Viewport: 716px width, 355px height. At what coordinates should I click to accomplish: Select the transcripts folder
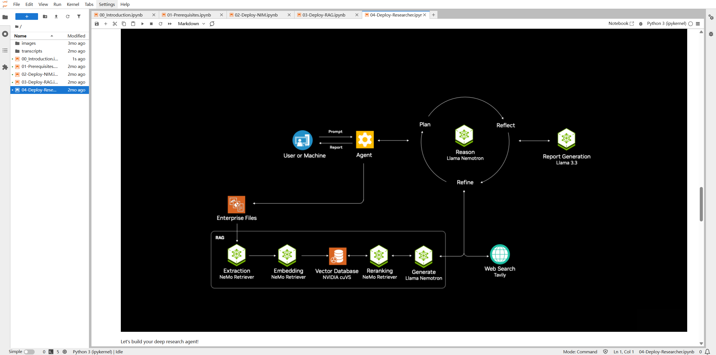pyautogui.click(x=50, y=51)
